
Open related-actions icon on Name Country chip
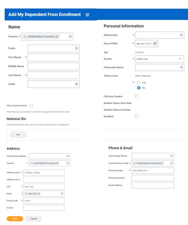[x=57, y=37]
